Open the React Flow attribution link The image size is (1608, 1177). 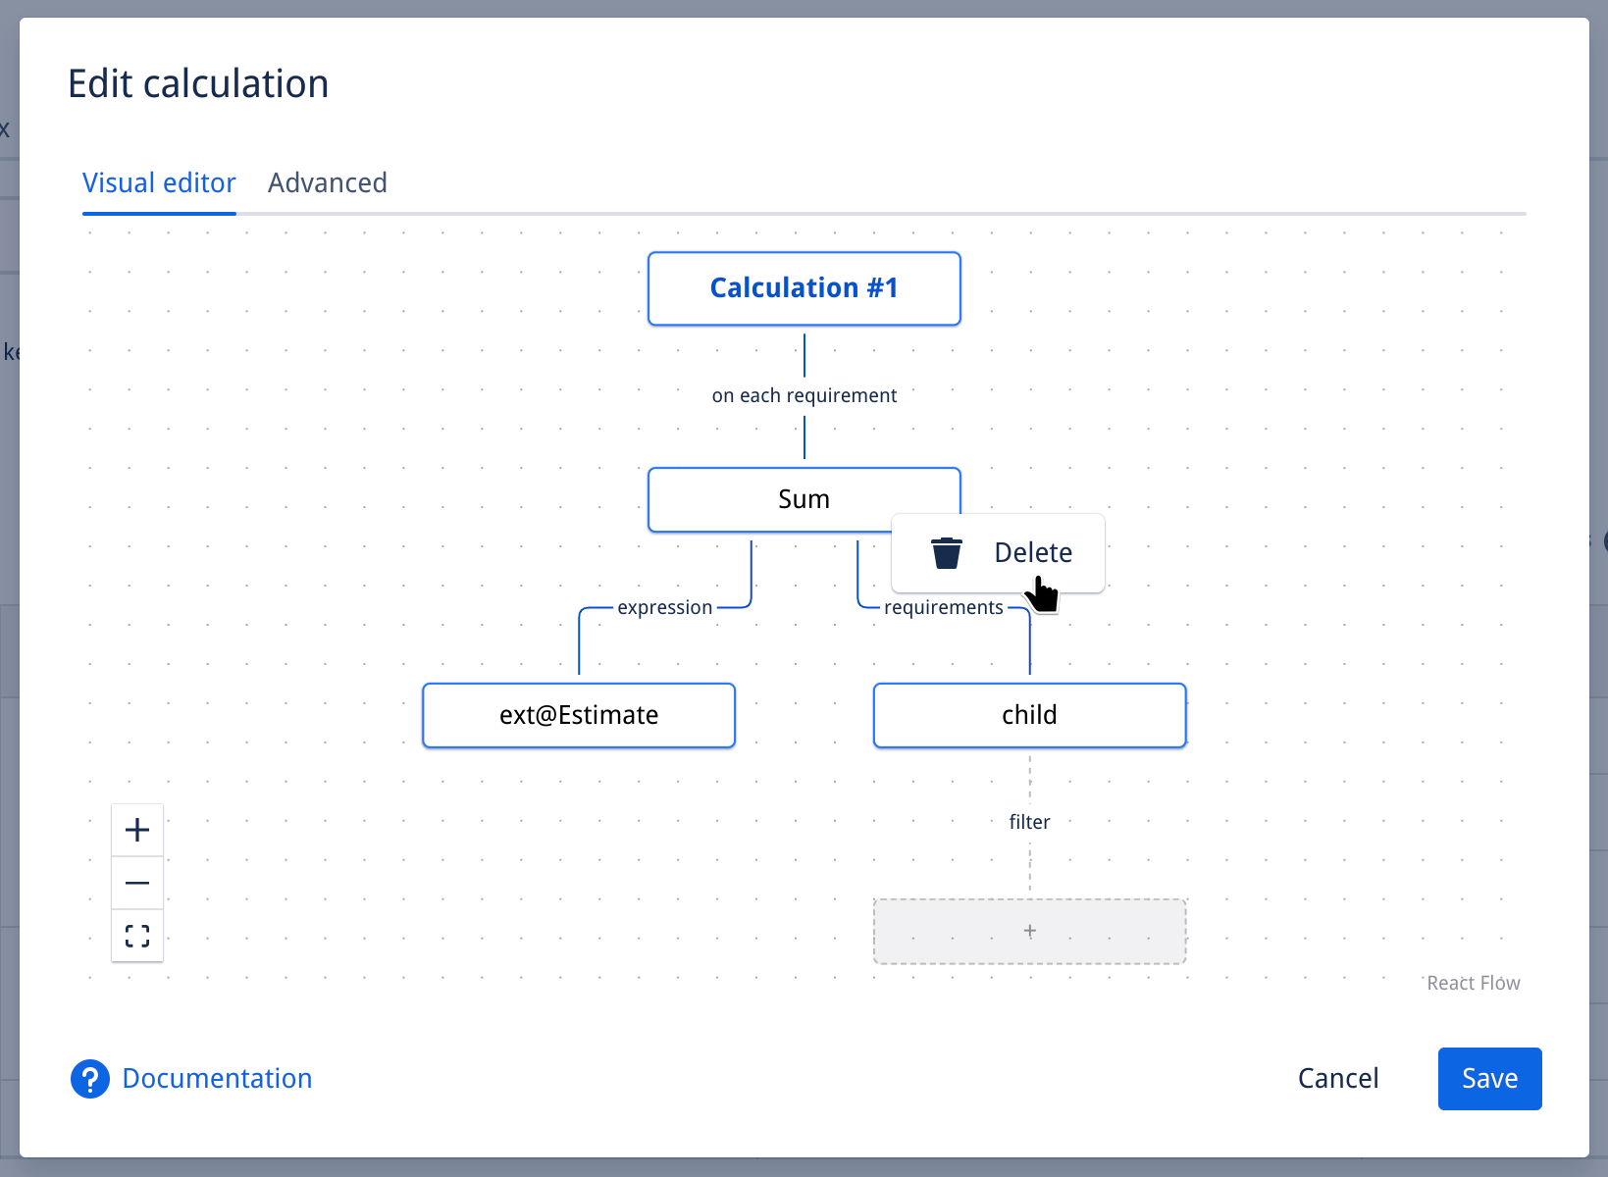click(1473, 983)
